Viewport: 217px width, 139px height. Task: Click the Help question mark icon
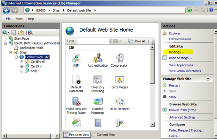pyautogui.click(x=211, y=10)
